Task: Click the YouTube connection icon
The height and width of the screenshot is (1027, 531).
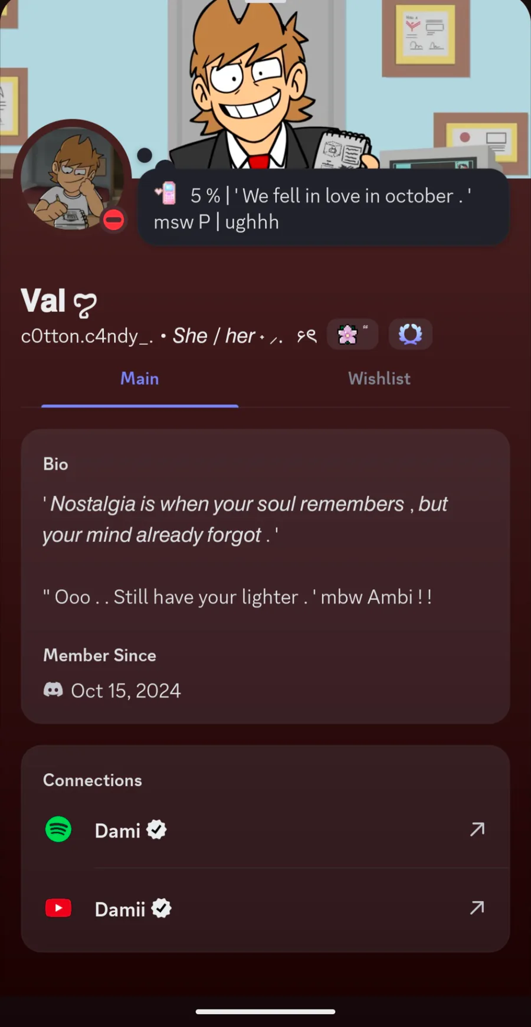Action: [x=58, y=908]
